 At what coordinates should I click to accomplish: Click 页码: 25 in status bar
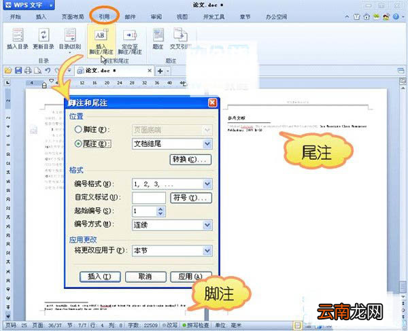coord(16,325)
